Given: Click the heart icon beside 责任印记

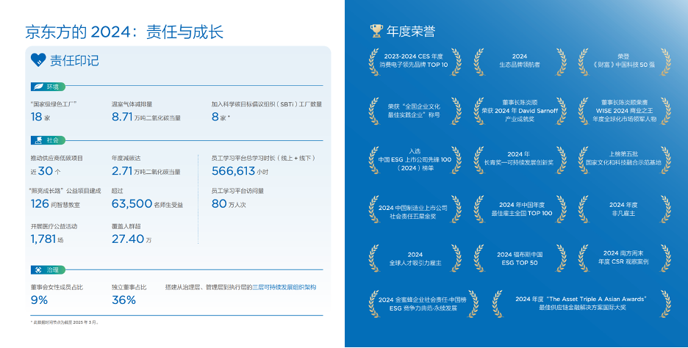Looking at the screenshot, I should (38, 60).
